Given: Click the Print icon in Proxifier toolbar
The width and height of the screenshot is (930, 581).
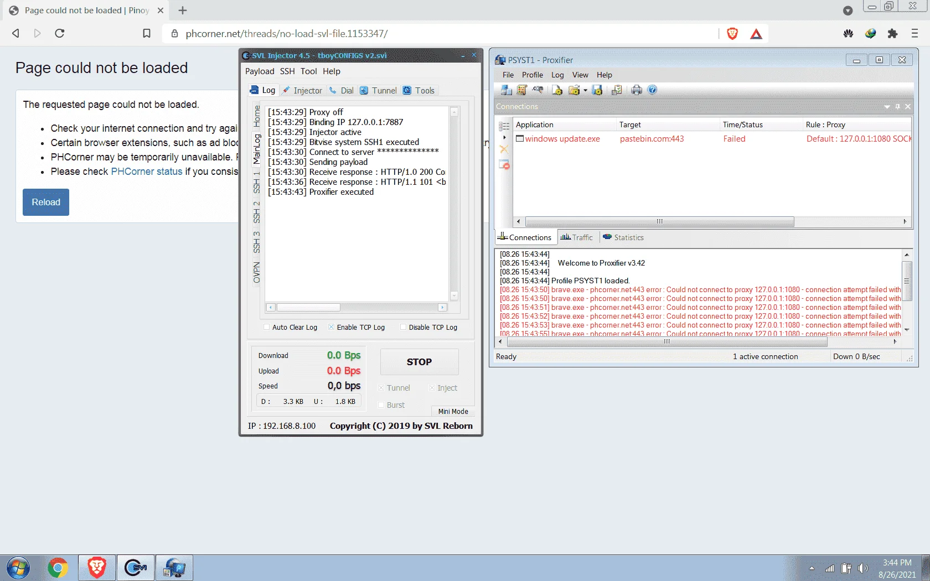Looking at the screenshot, I should coord(637,90).
